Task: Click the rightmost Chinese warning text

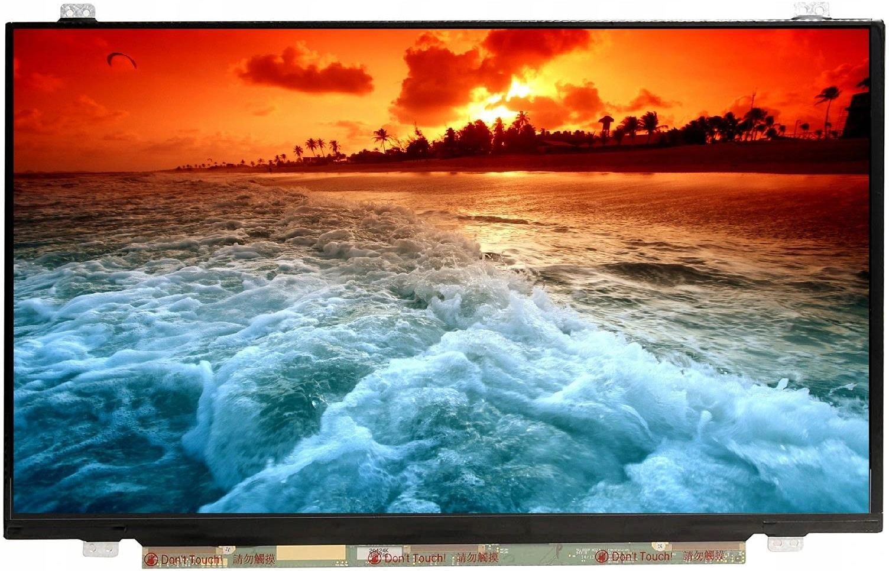Action: coord(704,556)
